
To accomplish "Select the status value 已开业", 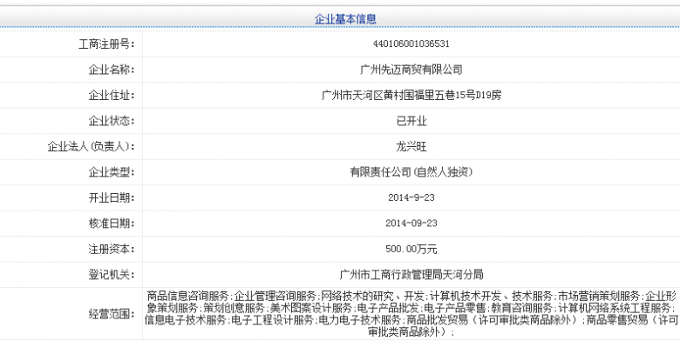I will (411, 121).
